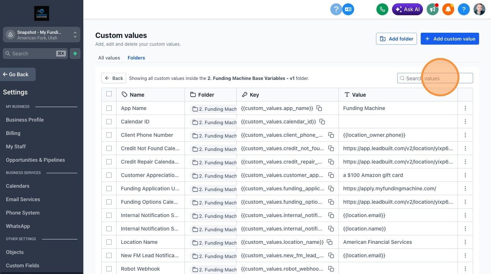Click the Funding Machine logo
This screenshot has height=274, width=491.
click(42, 13)
